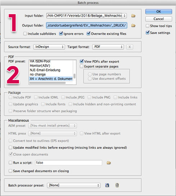Enable Show tool tips
The width and height of the screenshot is (176, 196).
[148, 26]
